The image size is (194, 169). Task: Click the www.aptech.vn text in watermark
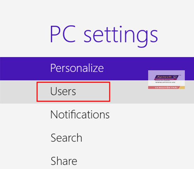165,82
